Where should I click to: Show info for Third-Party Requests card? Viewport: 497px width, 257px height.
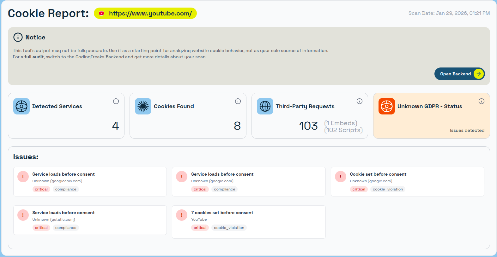tap(360, 101)
